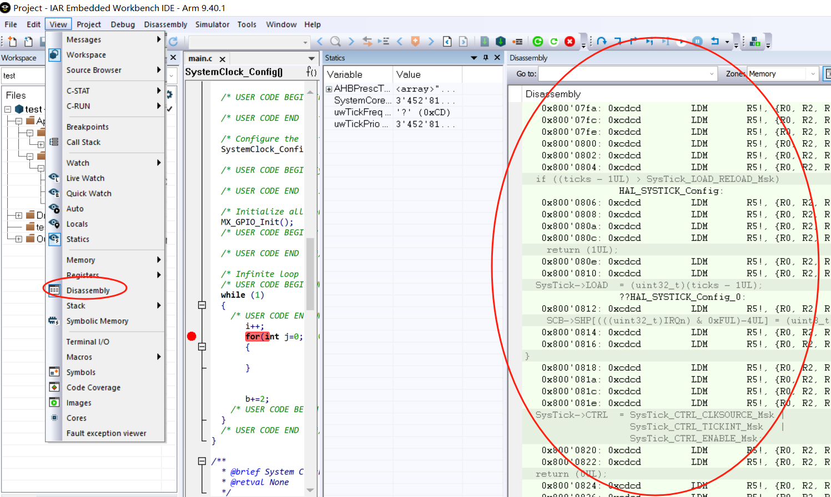
Task: Open the Messages submenu
Action: [x=105, y=39]
